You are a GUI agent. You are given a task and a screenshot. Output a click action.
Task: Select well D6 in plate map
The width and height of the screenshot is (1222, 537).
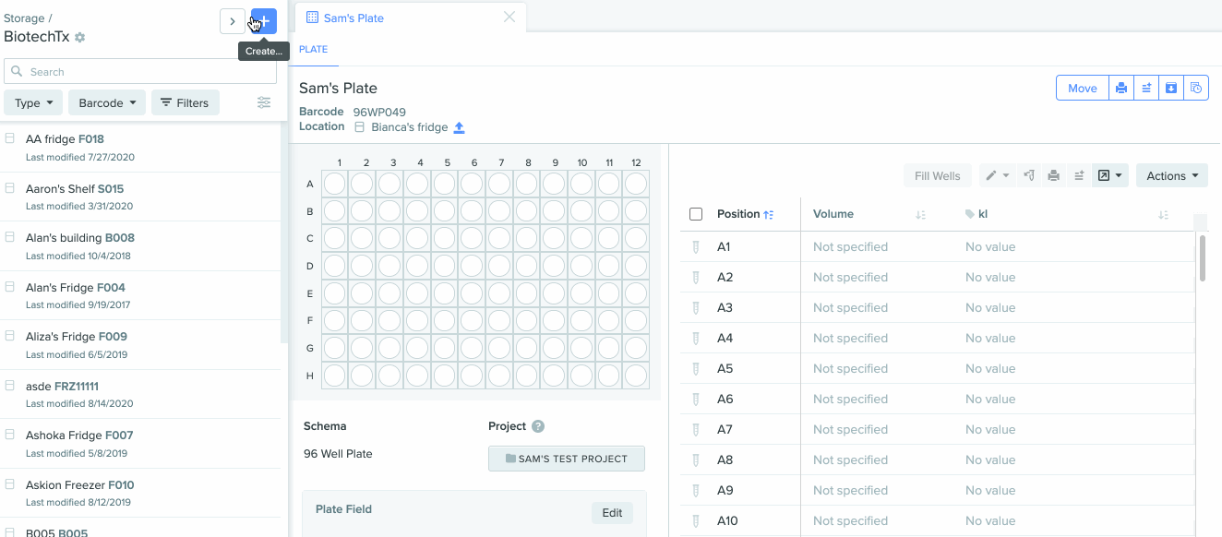pos(472,266)
